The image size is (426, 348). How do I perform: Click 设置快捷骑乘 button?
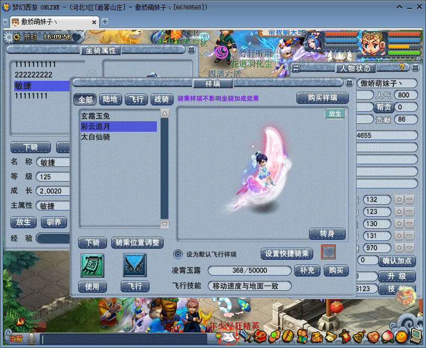(287, 254)
